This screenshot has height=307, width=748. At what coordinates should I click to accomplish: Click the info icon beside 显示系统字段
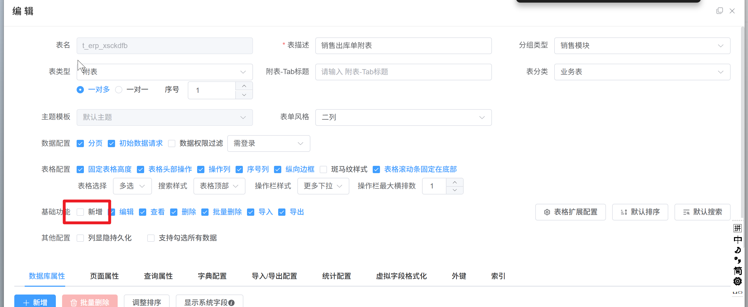click(231, 303)
